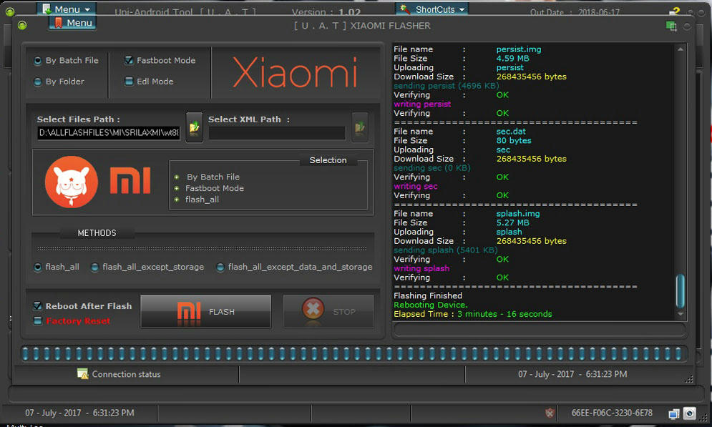Toggle the Reboot After Flash checkbox

(83, 306)
